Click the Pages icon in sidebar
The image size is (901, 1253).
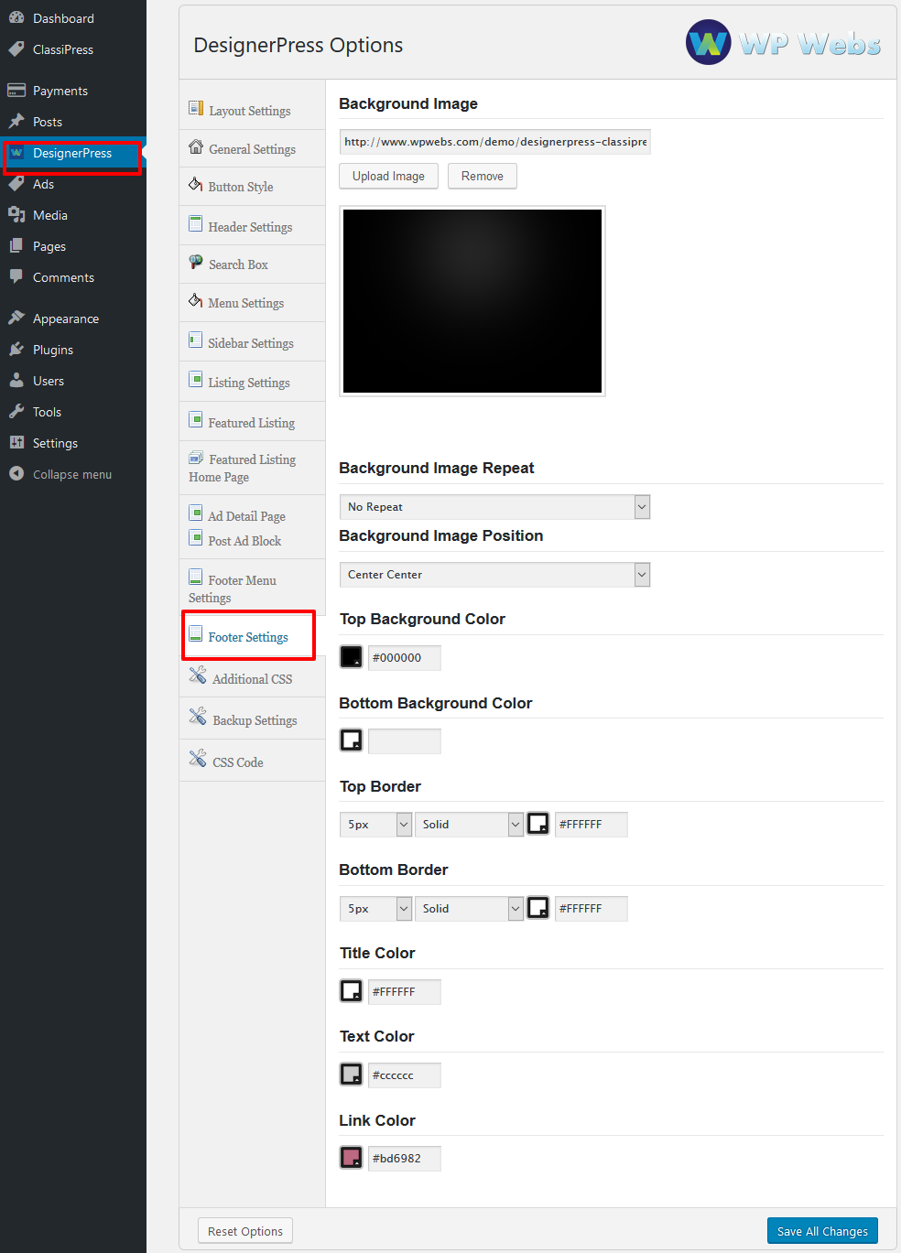point(16,246)
